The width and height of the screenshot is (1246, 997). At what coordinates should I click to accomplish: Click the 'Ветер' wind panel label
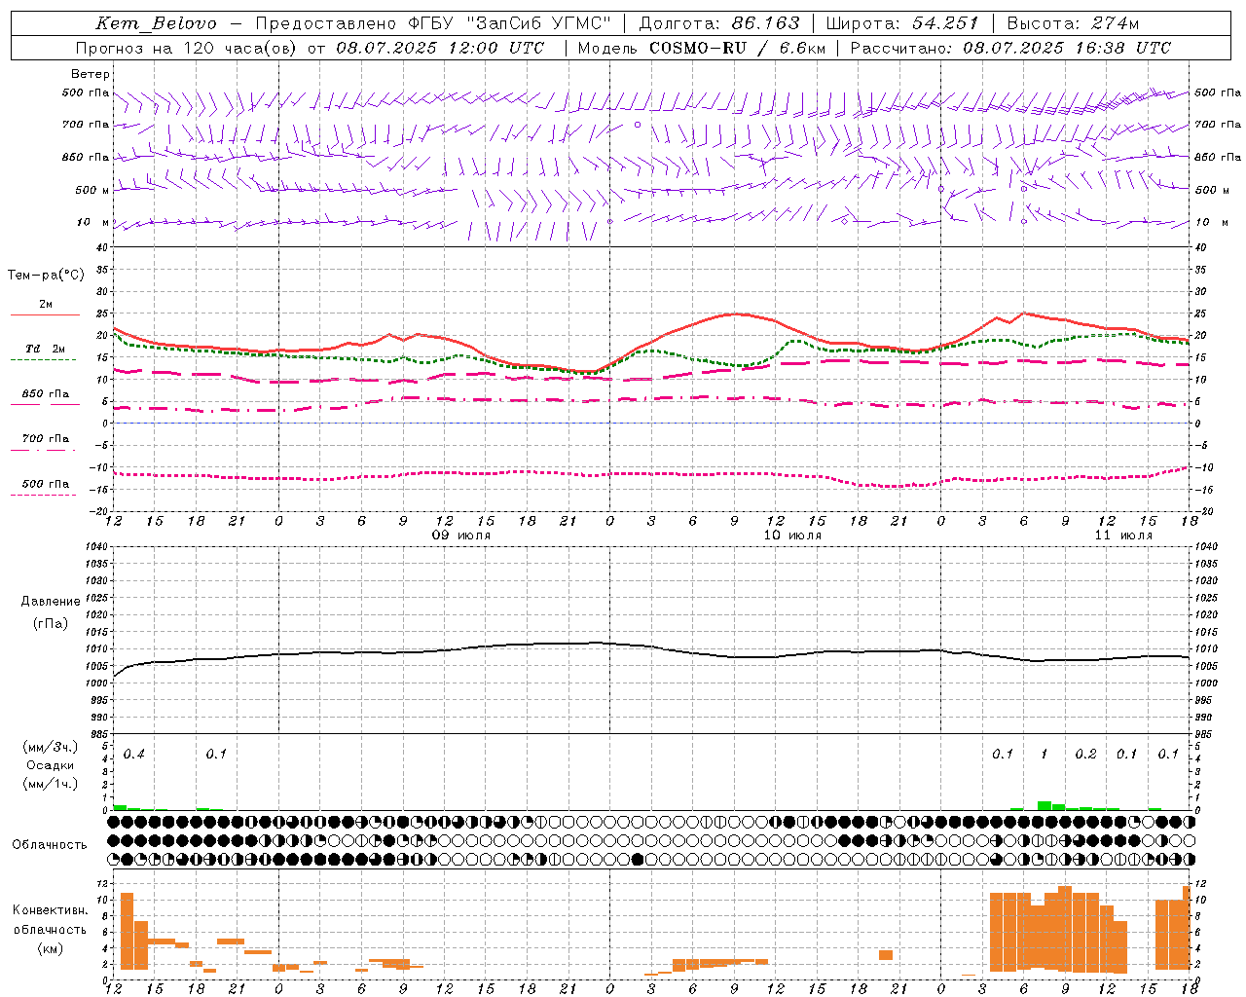pos(91,74)
